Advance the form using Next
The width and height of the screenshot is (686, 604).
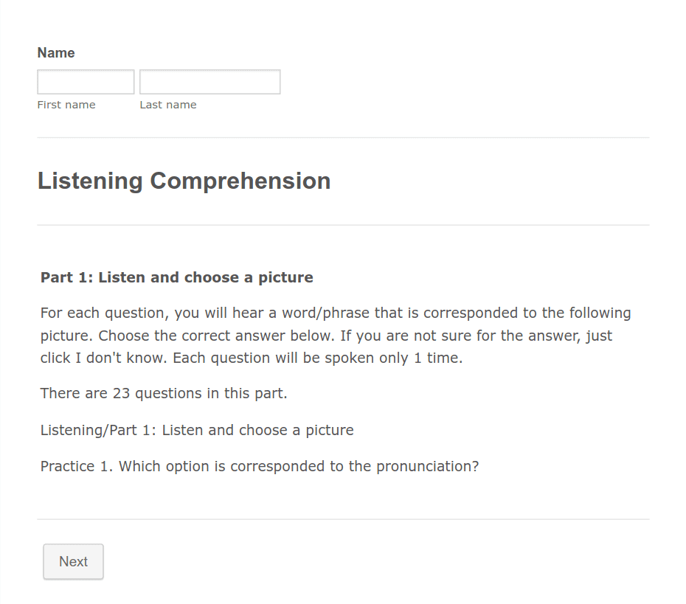click(x=72, y=561)
